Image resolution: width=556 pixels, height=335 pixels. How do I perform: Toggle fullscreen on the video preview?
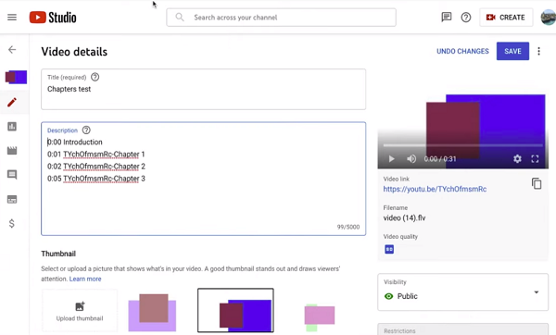pyautogui.click(x=535, y=158)
